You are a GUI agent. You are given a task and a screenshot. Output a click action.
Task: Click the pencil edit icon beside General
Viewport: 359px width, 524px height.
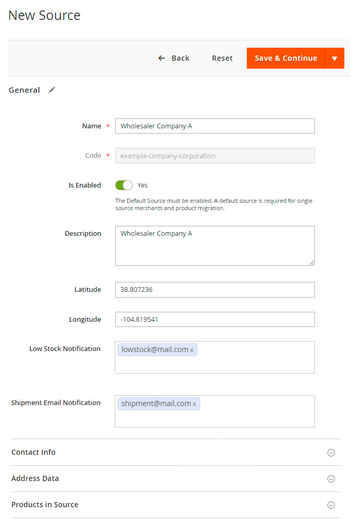pyautogui.click(x=51, y=90)
